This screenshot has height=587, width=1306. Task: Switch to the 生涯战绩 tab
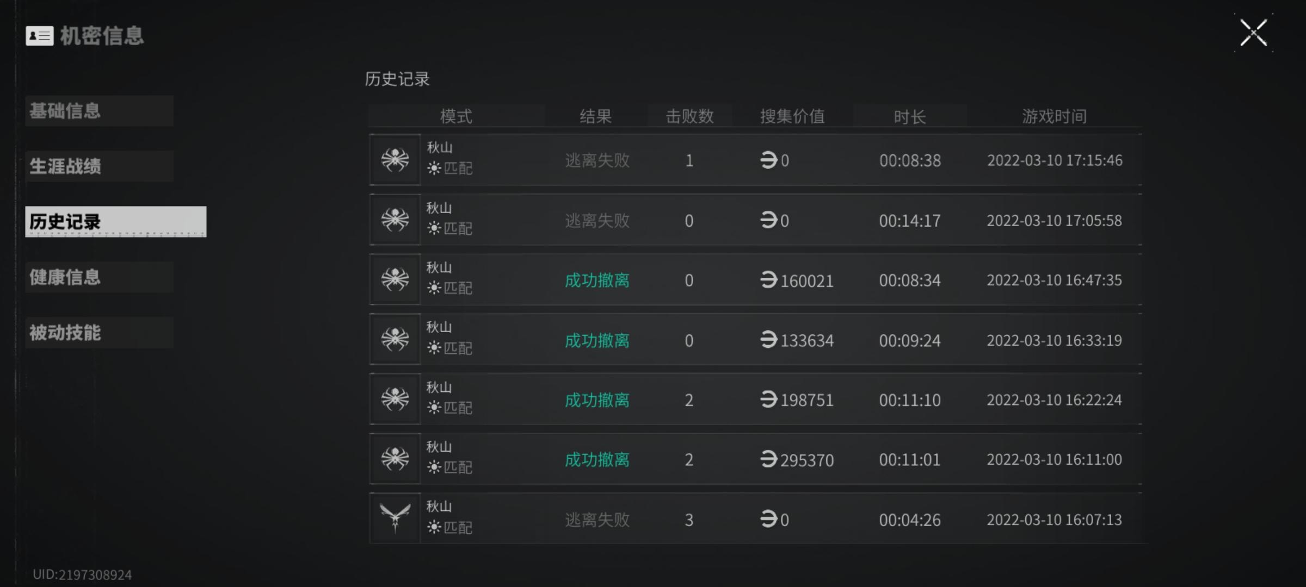99,166
